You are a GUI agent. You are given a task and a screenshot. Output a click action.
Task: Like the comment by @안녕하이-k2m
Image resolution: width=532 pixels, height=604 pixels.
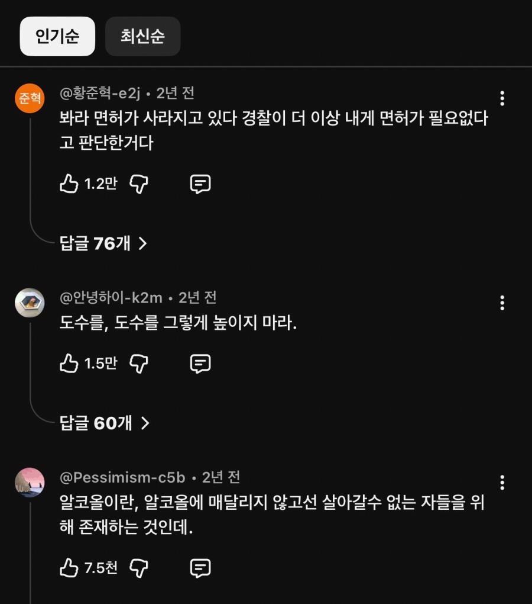point(69,363)
